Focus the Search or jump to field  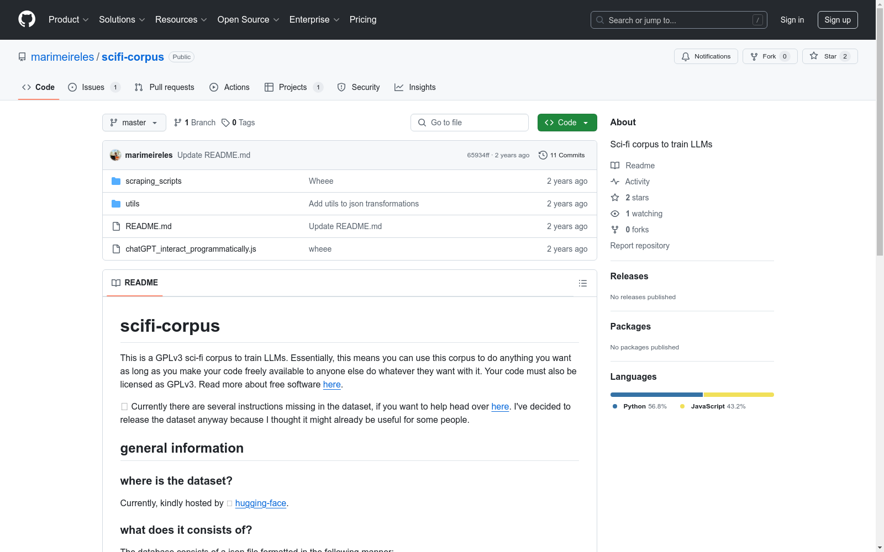tap(679, 20)
